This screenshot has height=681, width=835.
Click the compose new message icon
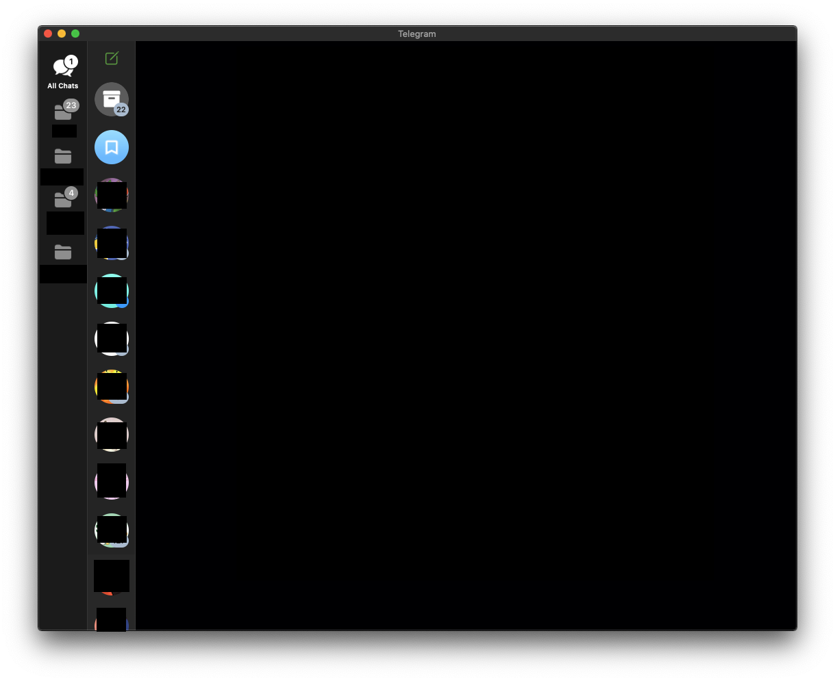(112, 58)
